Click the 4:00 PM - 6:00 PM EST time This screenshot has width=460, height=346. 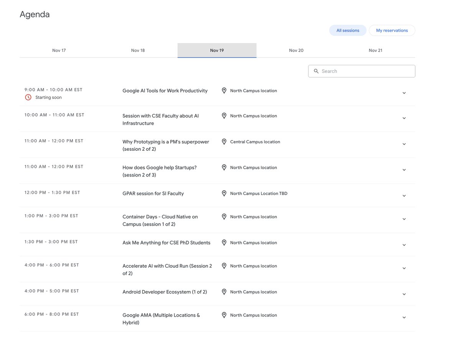[x=52, y=265]
